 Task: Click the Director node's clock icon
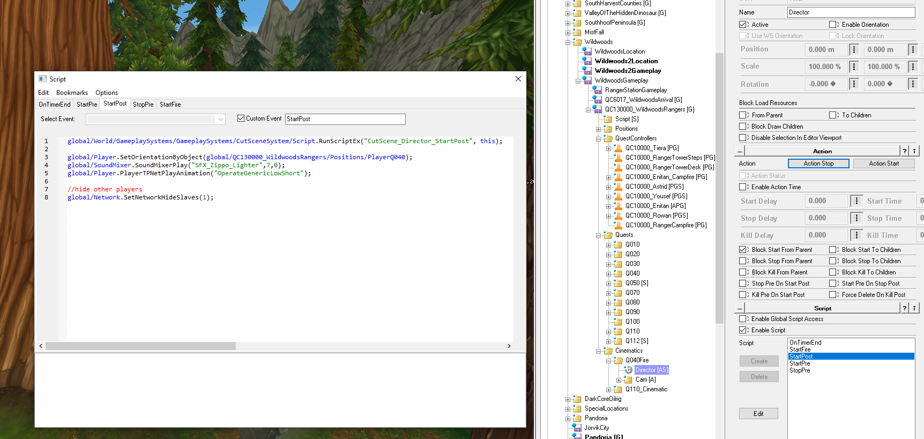click(x=628, y=370)
